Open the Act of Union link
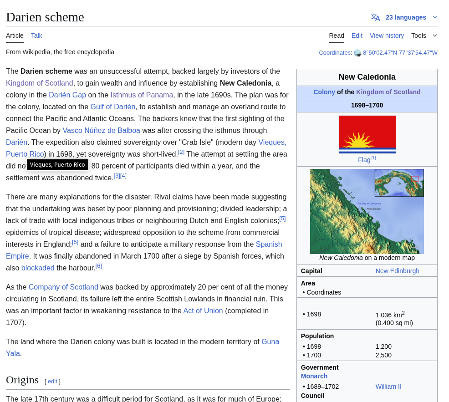 [x=203, y=310]
